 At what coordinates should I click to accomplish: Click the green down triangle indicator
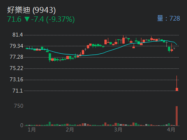[27, 19]
